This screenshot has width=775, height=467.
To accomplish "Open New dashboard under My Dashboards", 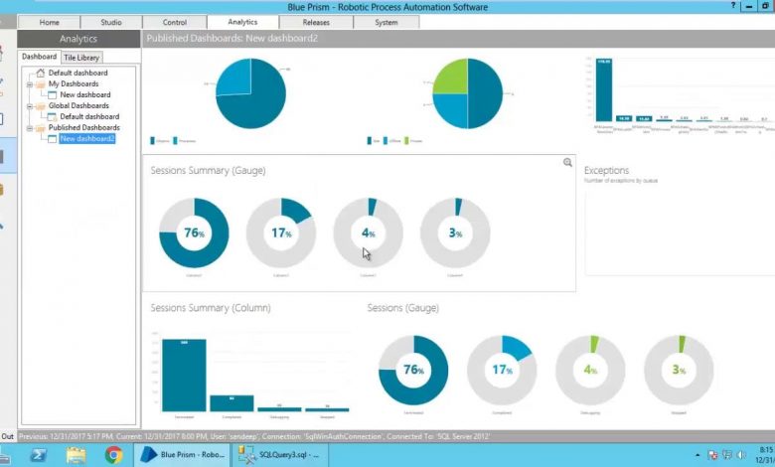I will pyautogui.click(x=85, y=94).
